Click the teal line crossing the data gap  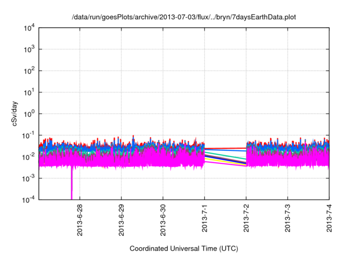[225, 156]
